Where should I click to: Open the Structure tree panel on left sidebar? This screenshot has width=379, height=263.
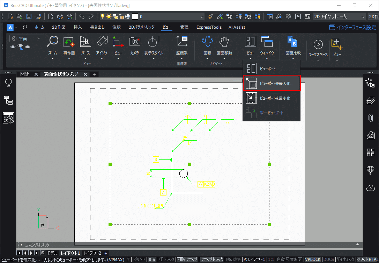(x=8, y=100)
